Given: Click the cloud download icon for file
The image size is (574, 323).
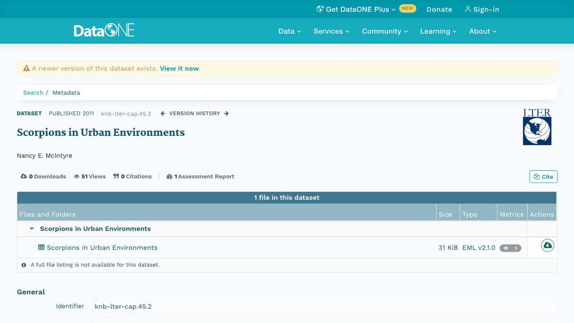Looking at the screenshot, I should [x=548, y=245].
